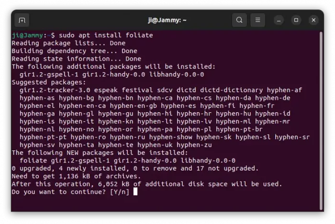Click the search magnifier icon

tap(239, 20)
